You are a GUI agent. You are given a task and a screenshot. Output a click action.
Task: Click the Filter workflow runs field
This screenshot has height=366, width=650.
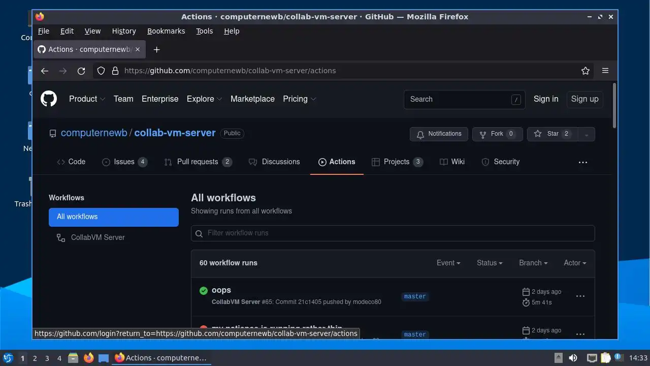(x=393, y=233)
